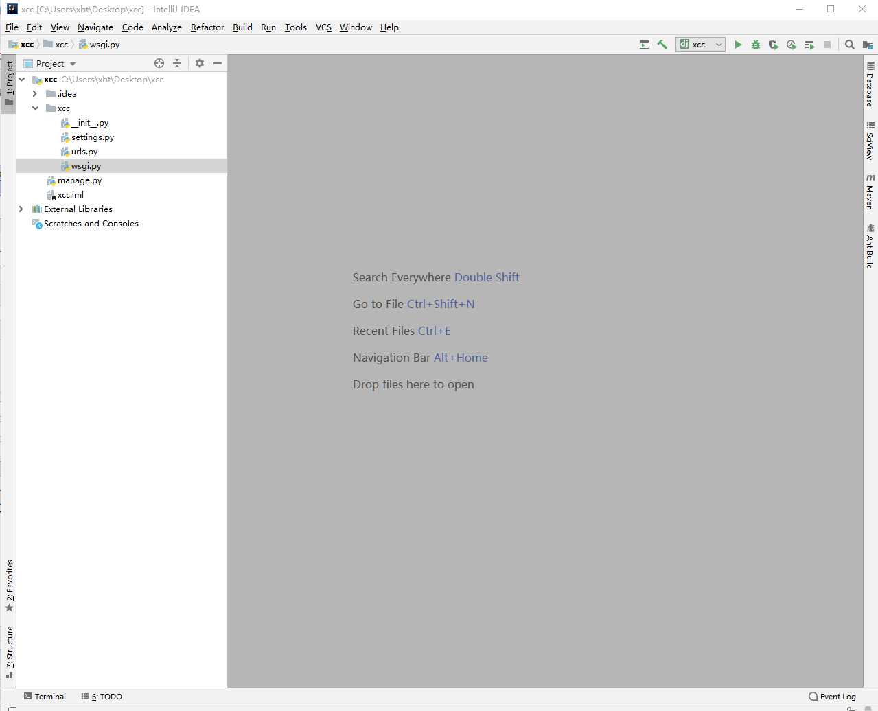Click xcc root breadcrumb in navigation bar
The image size is (878, 711).
[21, 45]
